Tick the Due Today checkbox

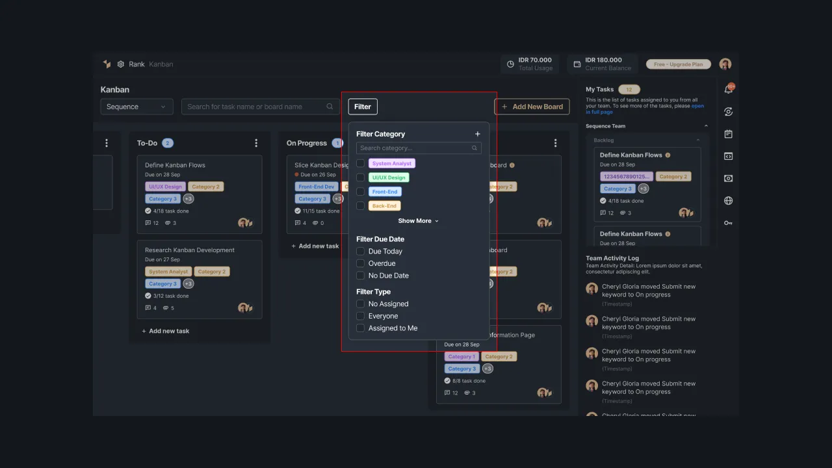coord(360,252)
